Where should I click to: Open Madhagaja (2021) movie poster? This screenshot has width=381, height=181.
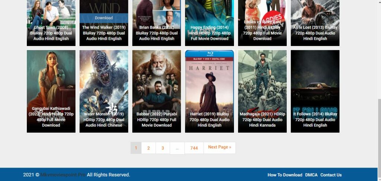(x=262, y=91)
